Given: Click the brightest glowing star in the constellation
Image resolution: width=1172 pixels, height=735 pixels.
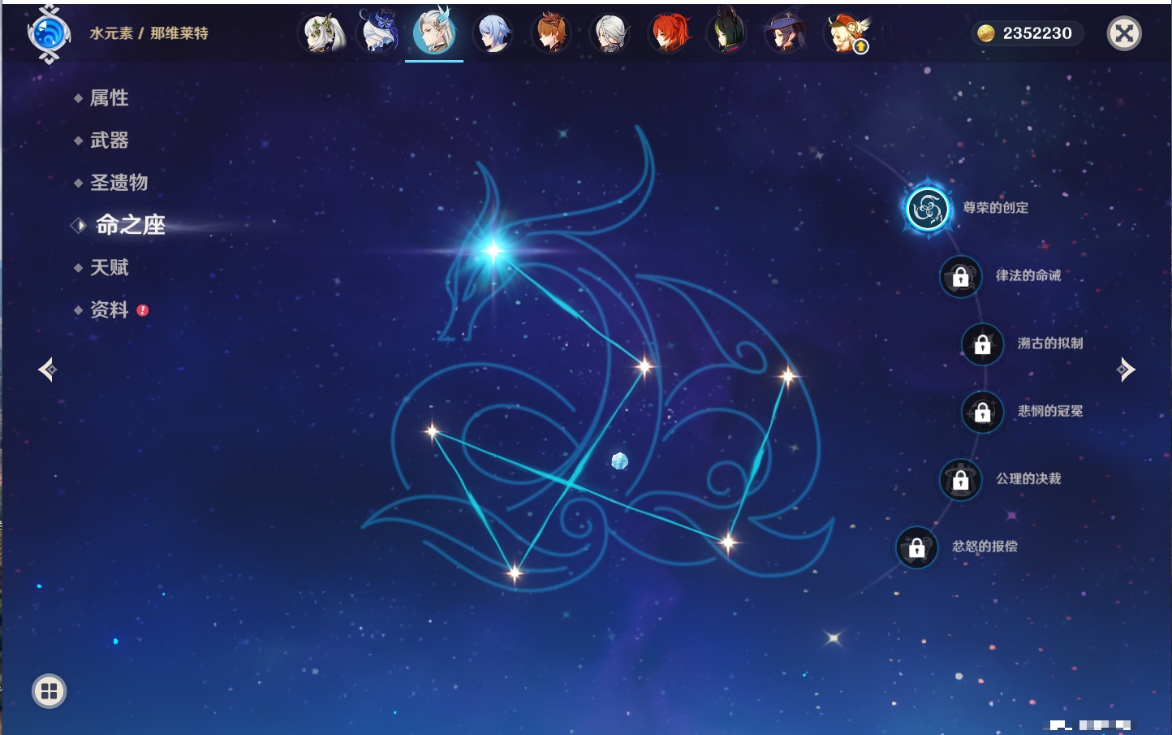Looking at the screenshot, I should 493,251.
